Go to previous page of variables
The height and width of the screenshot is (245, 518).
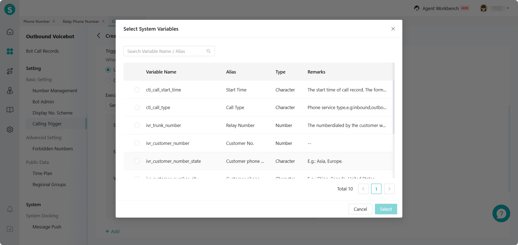tap(363, 189)
